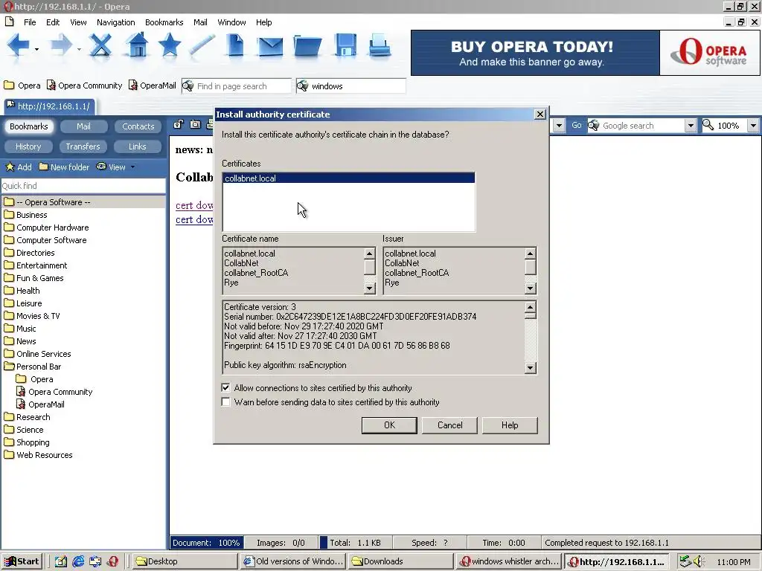This screenshot has width=762, height=571.
Task: Click the Opera software banner logo
Action: coord(710,53)
